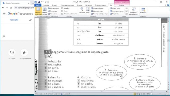Click the microphone icon in Google Translate
The image size is (170, 96).
[4, 36]
